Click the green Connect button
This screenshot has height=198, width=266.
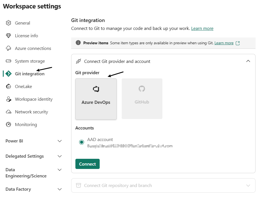click(x=88, y=164)
